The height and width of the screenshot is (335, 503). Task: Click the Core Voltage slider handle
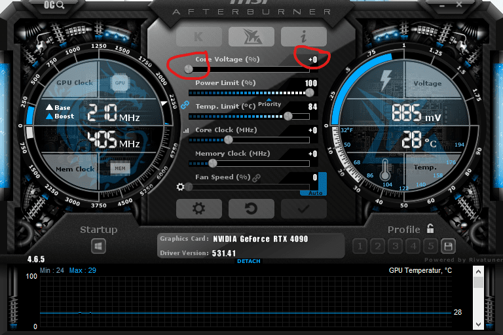(189, 69)
